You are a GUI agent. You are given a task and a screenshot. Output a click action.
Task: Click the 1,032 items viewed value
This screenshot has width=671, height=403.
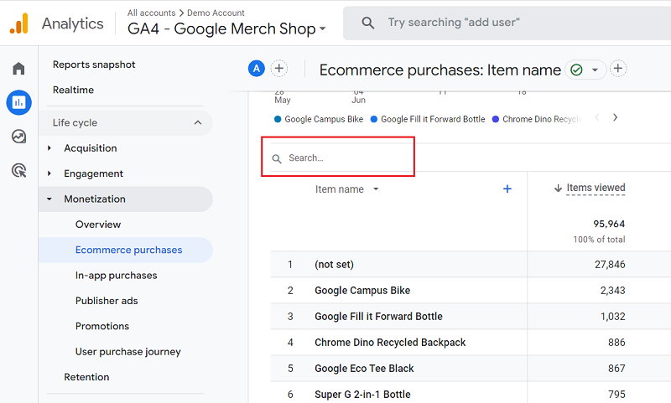613,317
